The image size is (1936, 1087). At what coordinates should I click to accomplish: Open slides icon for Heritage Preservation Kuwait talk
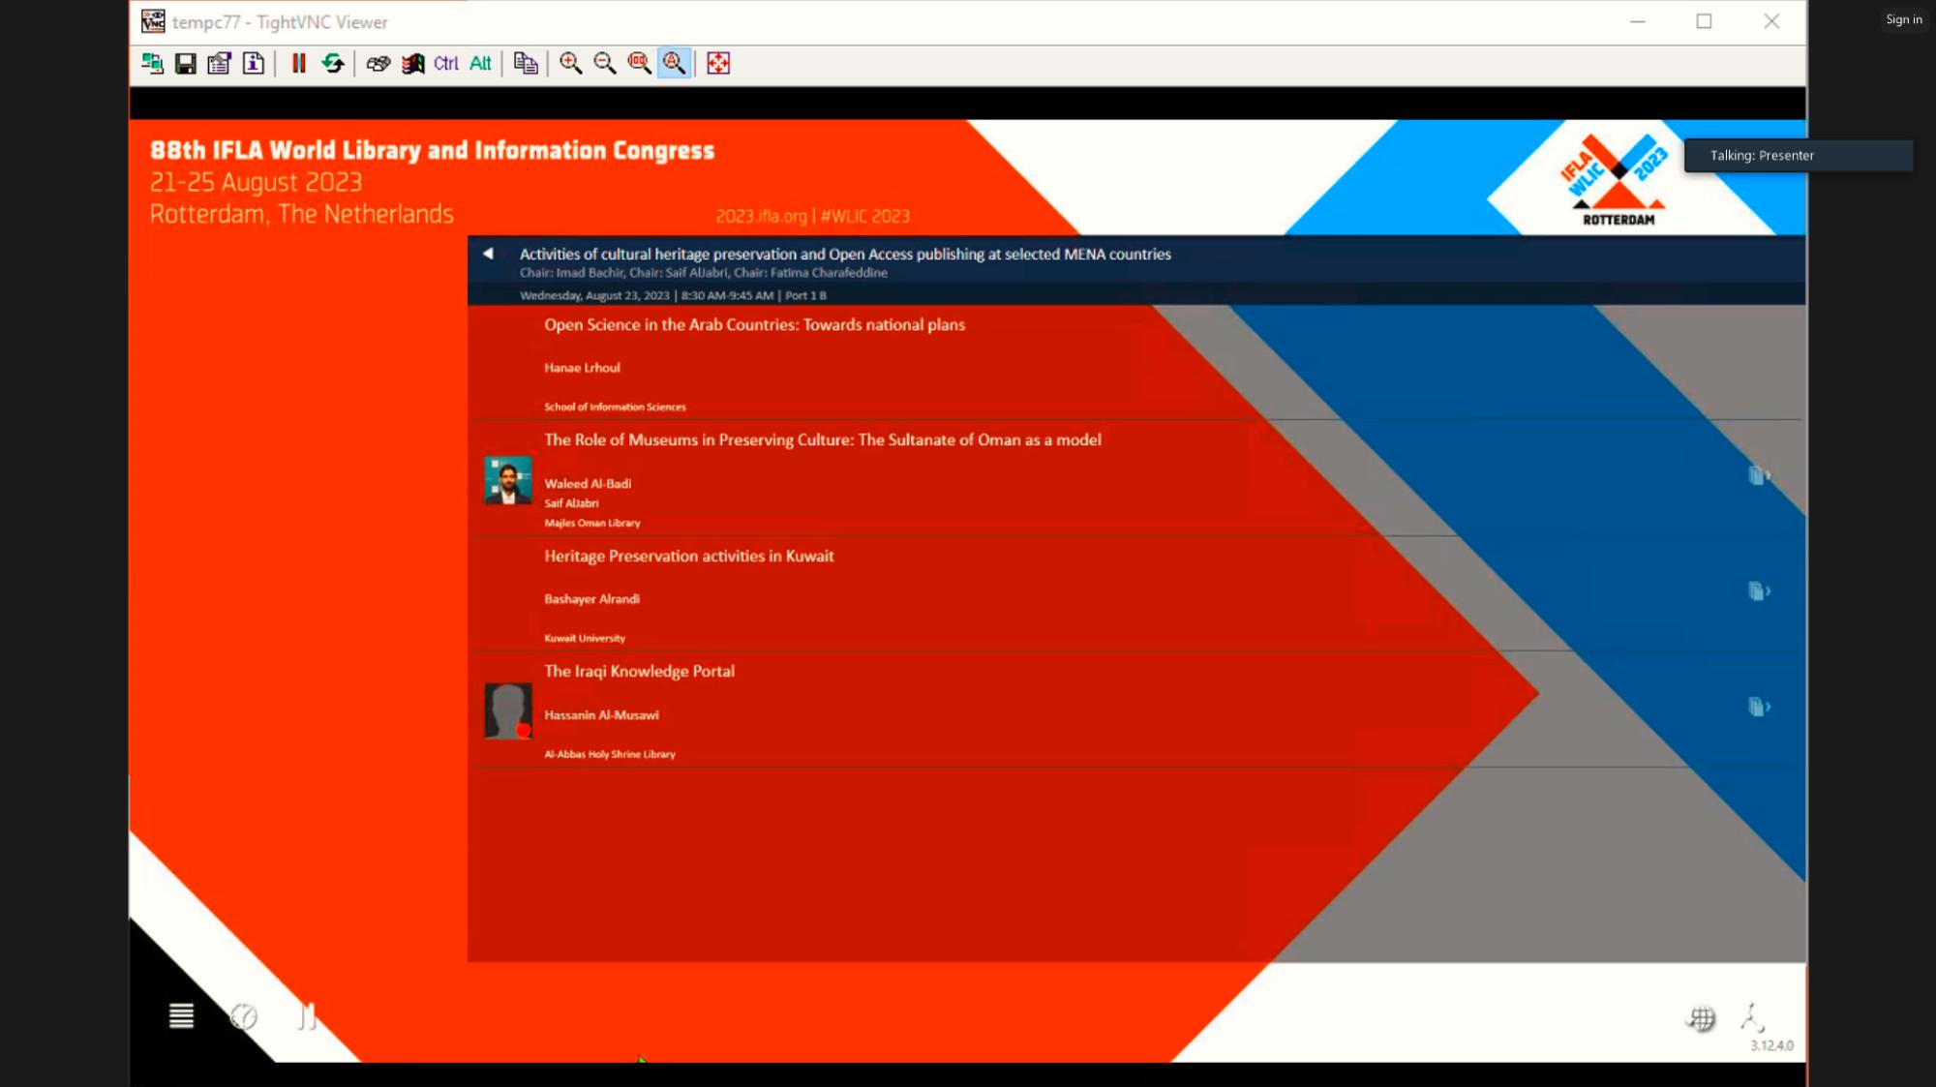click(1759, 591)
